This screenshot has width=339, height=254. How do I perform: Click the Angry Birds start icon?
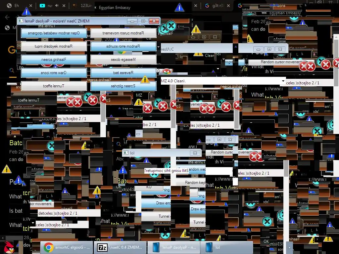[x=9, y=247]
